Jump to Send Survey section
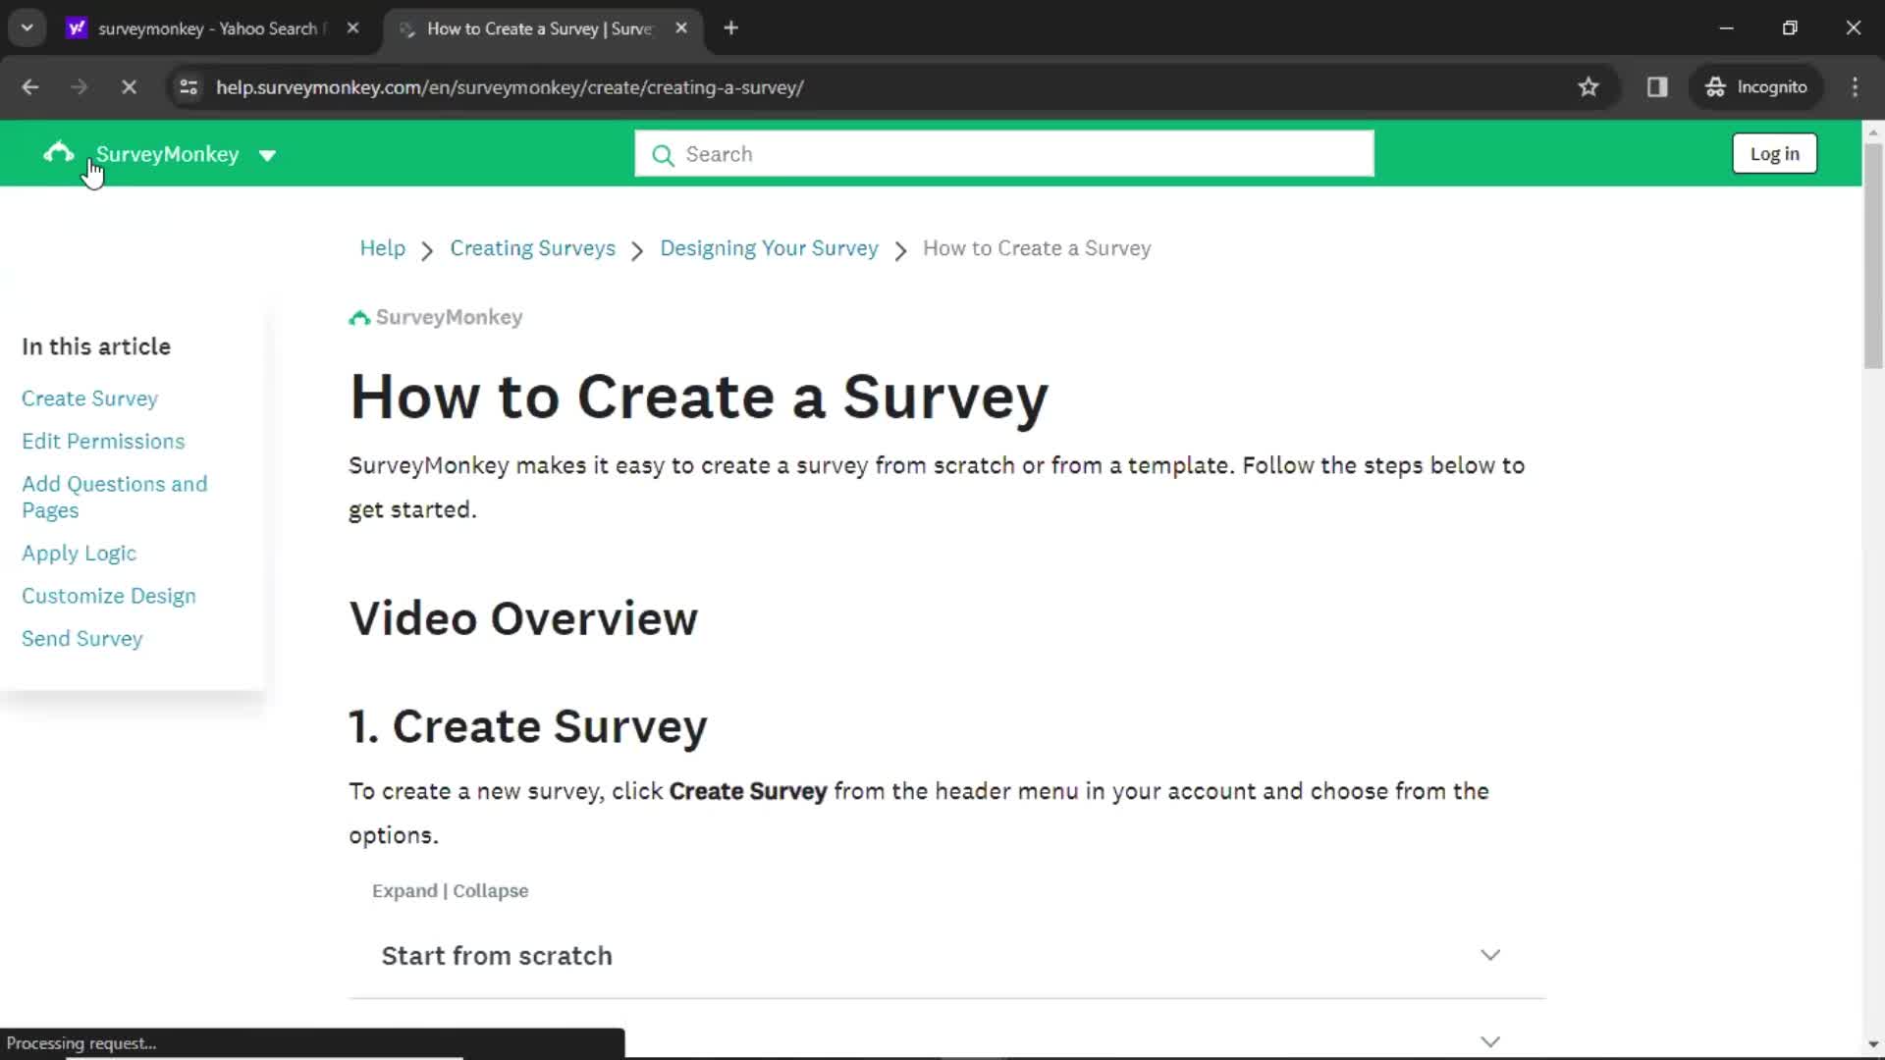The width and height of the screenshot is (1885, 1060). [x=81, y=639]
